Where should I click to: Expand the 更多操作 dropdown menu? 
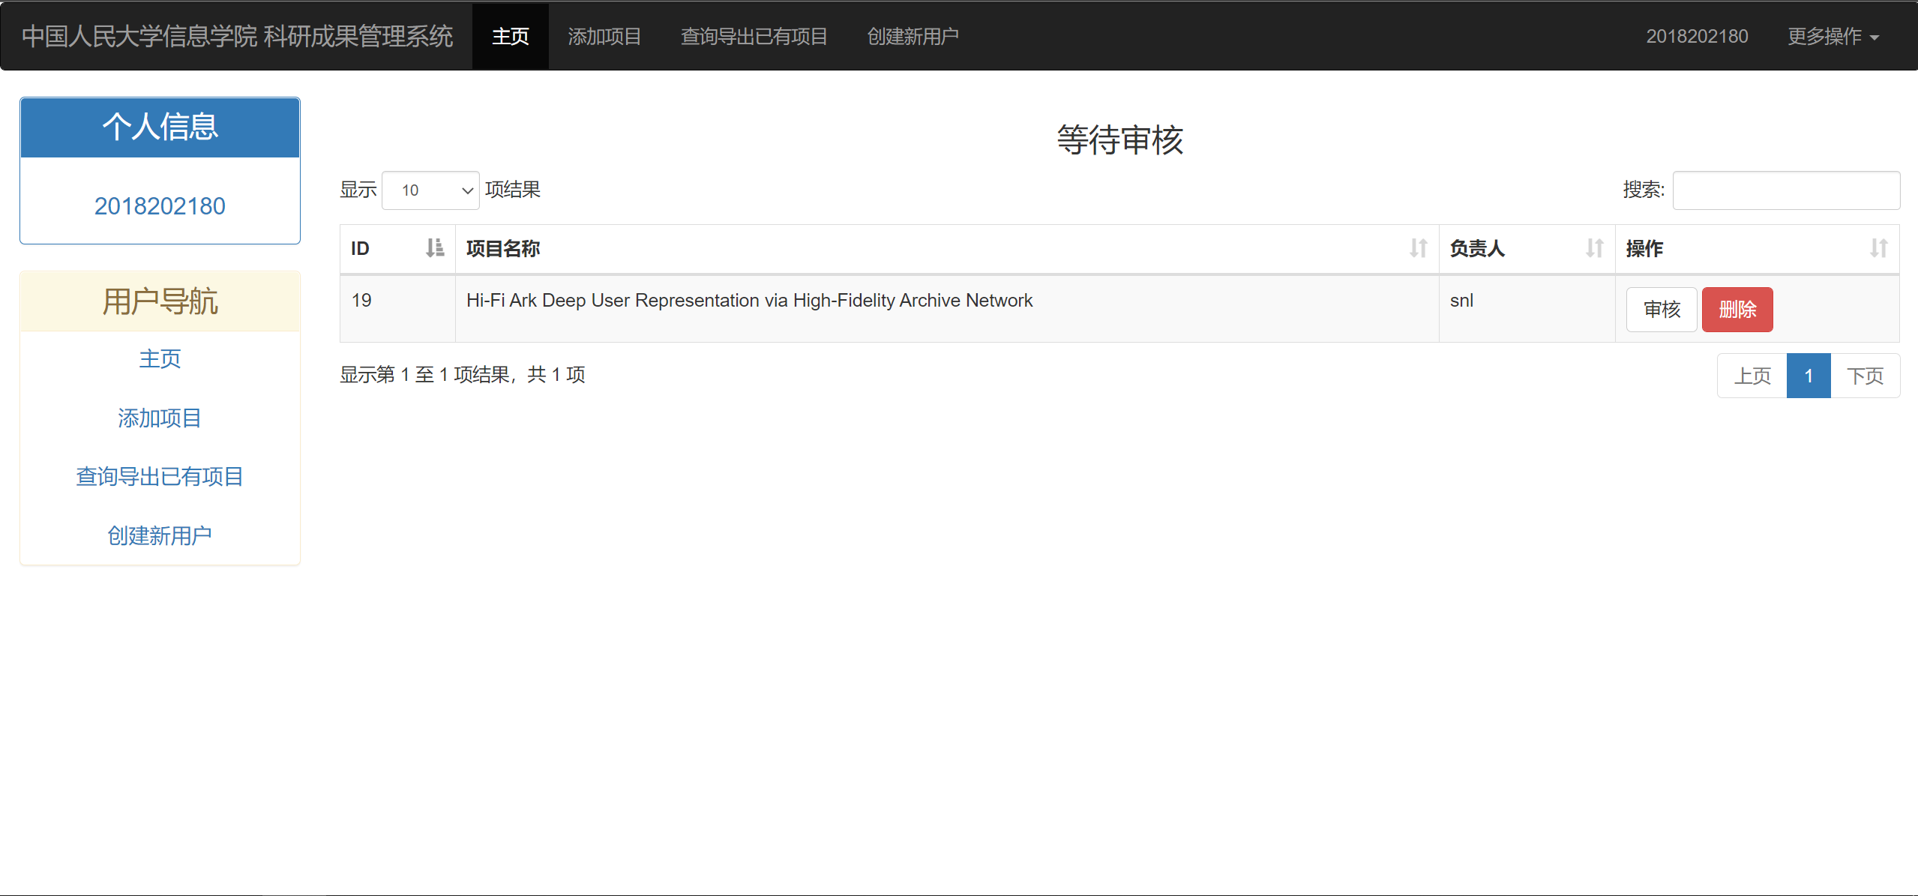[x=1833, y=37]
